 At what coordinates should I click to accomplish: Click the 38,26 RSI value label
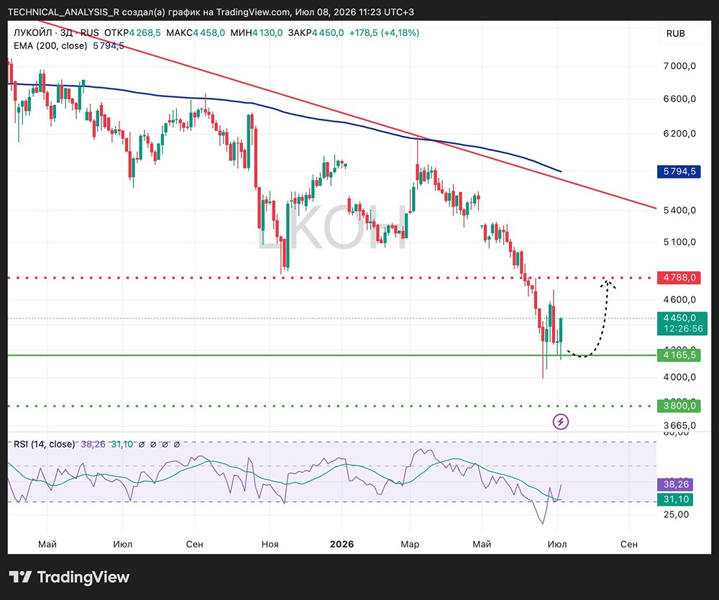pyautogui.click(x=676, y=484)
